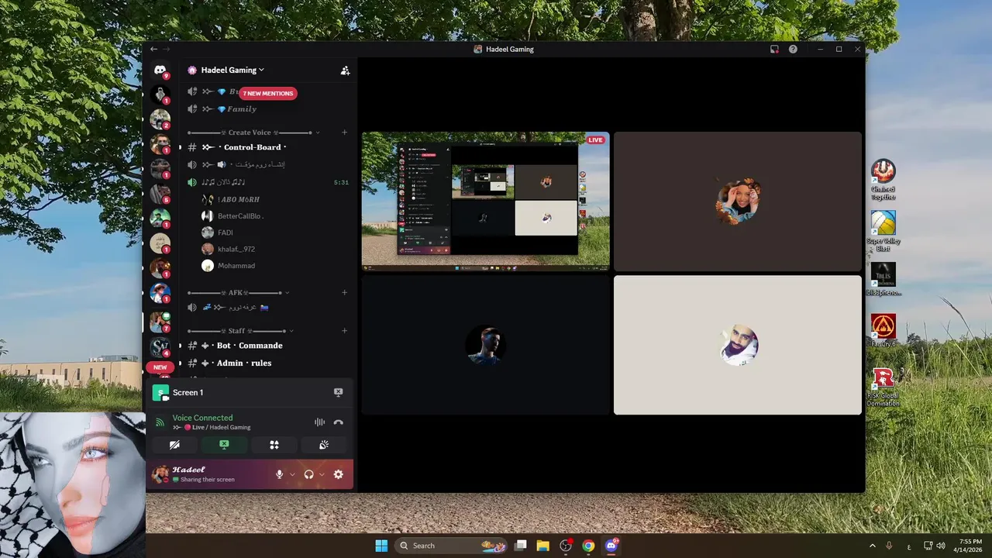The image size is (992, 558).
Task: Open the soundboard icon
Action: (x=324, y=445)
